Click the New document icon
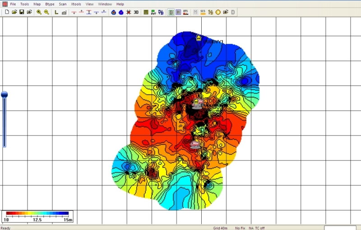The width and height of the screenshot is (361, 230). tap(7, 12)
